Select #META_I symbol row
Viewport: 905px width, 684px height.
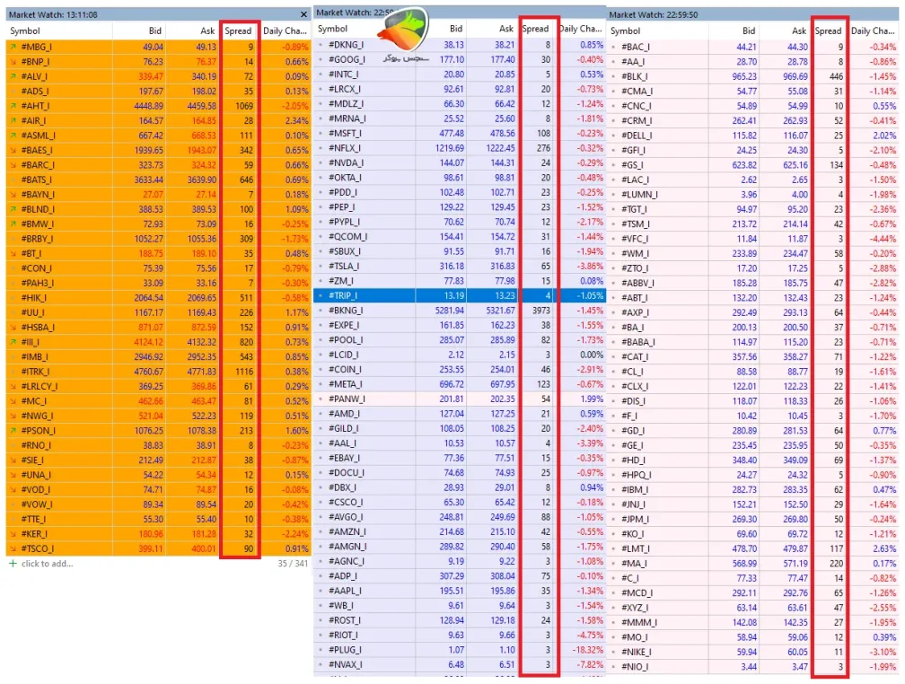[x=460, y=384]
